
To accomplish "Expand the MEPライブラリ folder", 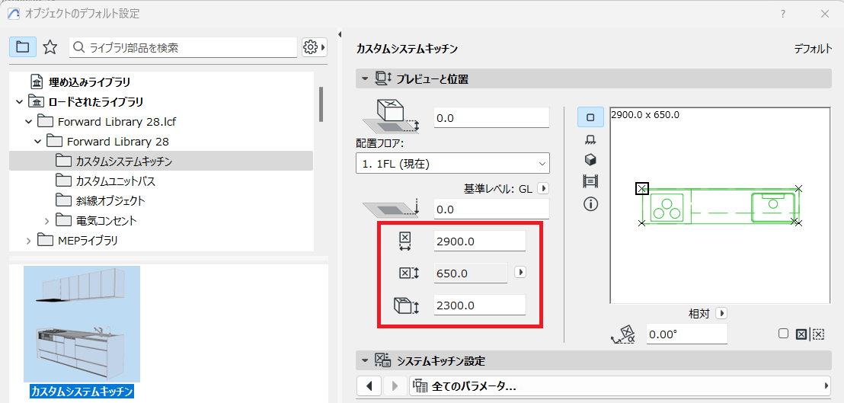I will click(x=28, y=241).
